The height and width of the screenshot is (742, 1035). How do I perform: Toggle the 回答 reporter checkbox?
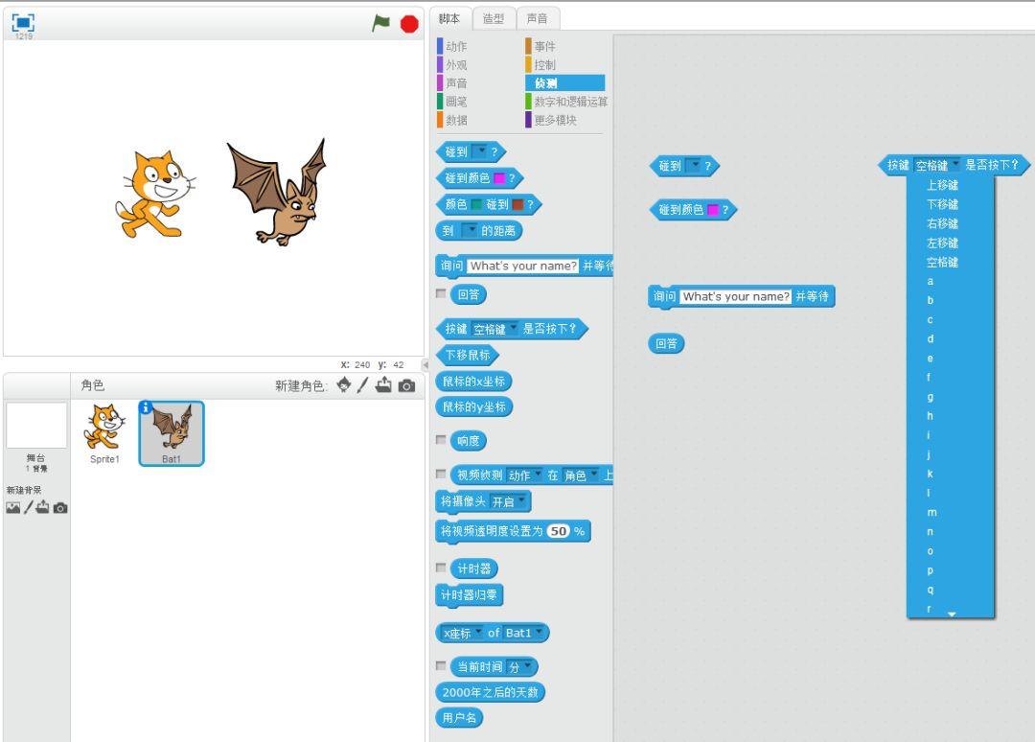click(x=441, y=293)
